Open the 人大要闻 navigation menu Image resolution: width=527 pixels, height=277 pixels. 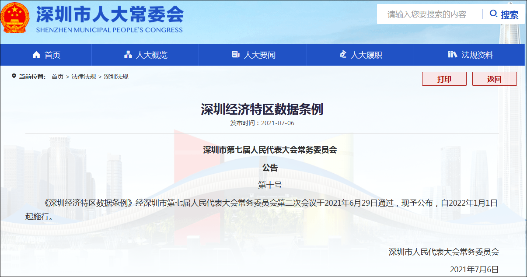253,55
